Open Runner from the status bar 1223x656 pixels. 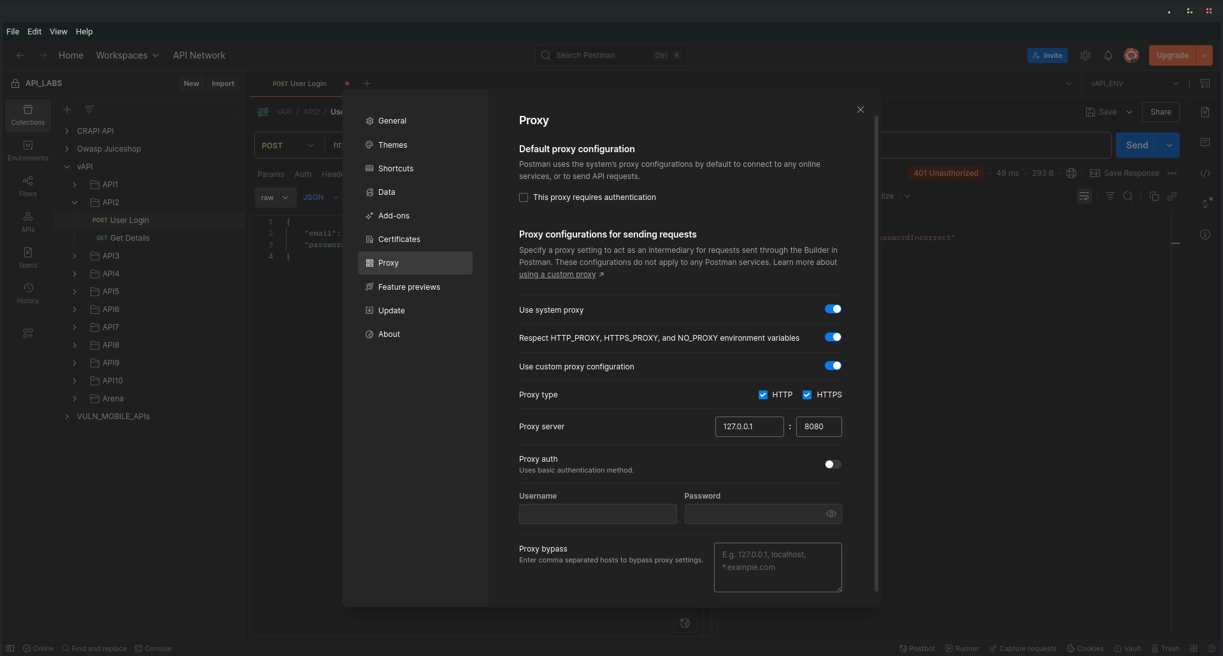[962, 648]
